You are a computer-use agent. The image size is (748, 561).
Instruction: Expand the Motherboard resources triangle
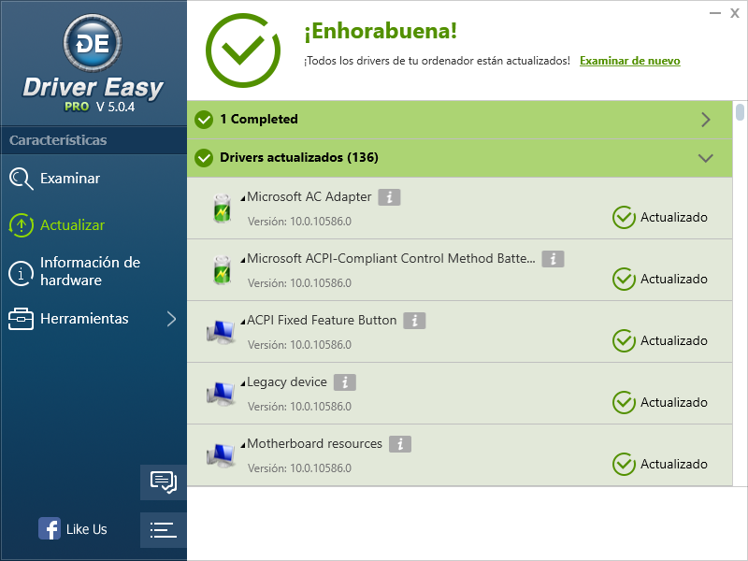tap(243, 445)
